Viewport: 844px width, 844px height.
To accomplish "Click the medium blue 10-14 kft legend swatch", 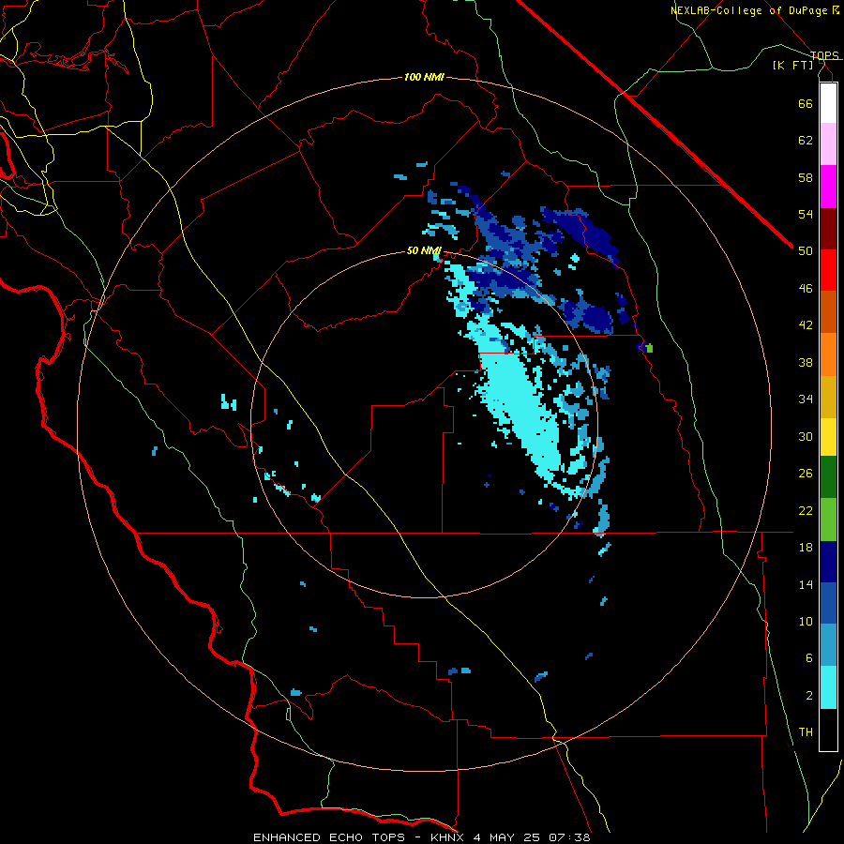I will (x=828, y=603).
